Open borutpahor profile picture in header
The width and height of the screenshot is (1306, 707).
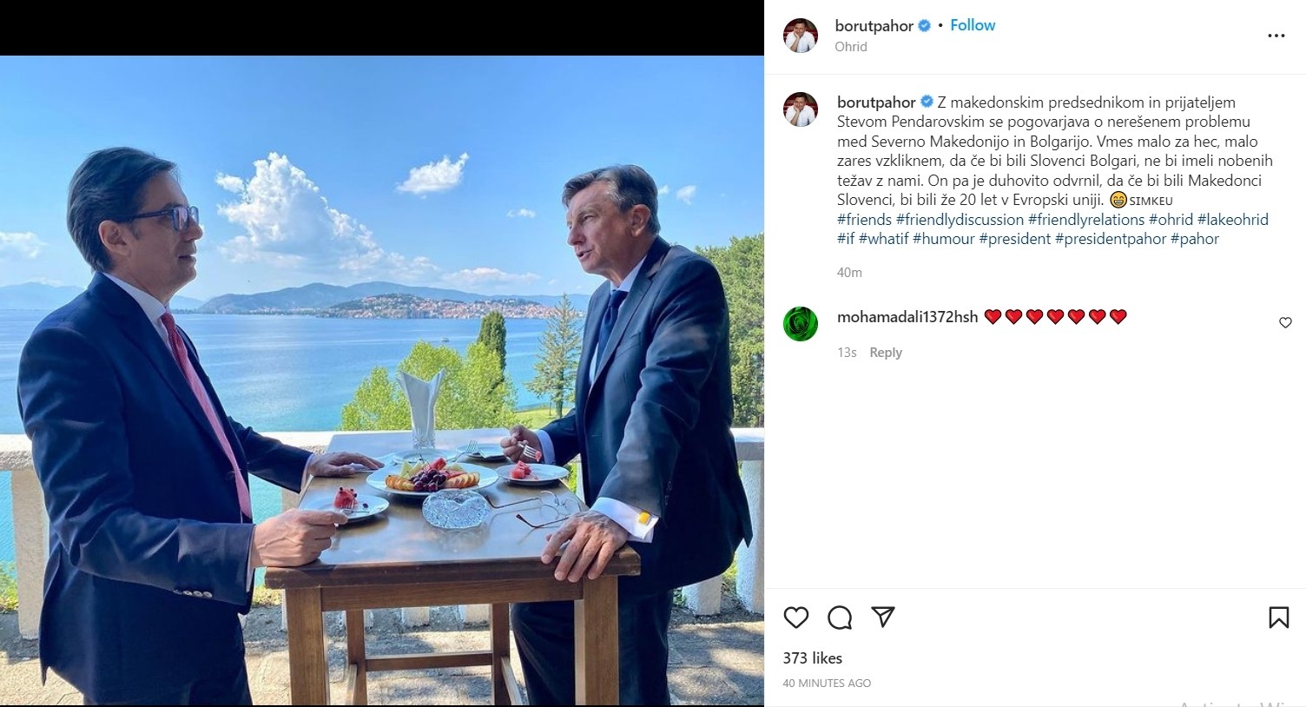801,36
